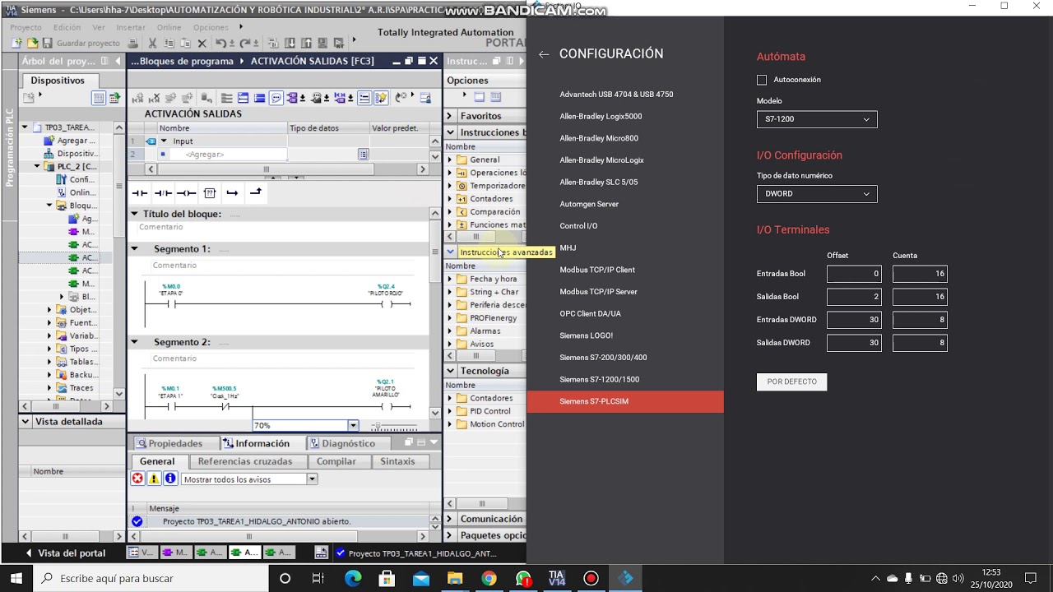Open a branch in the ladder
Image resolution: width=1053 pixels, height=592 pixels.
point(233,193)
